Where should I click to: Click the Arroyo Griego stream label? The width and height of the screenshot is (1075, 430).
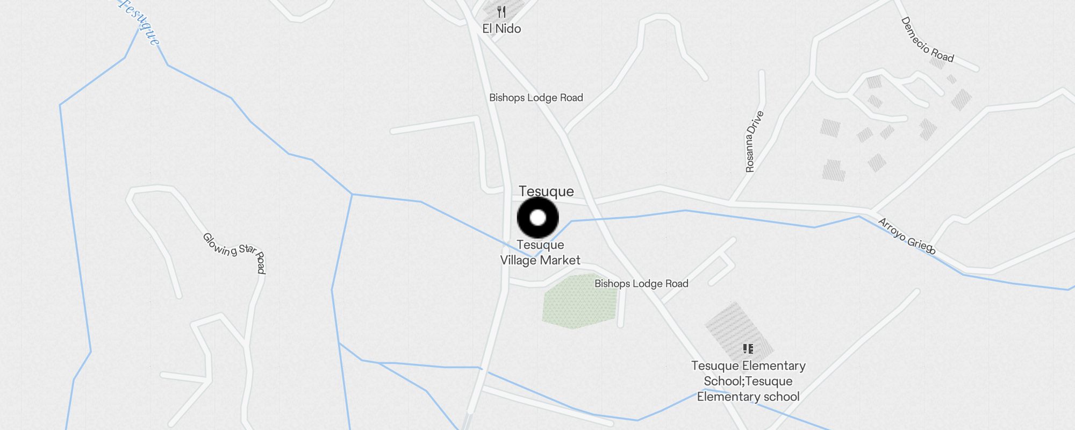907,236
